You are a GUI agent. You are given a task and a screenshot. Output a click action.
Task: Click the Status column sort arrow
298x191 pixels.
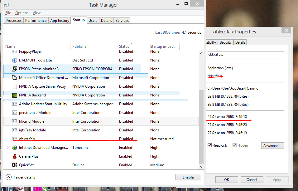132,43
